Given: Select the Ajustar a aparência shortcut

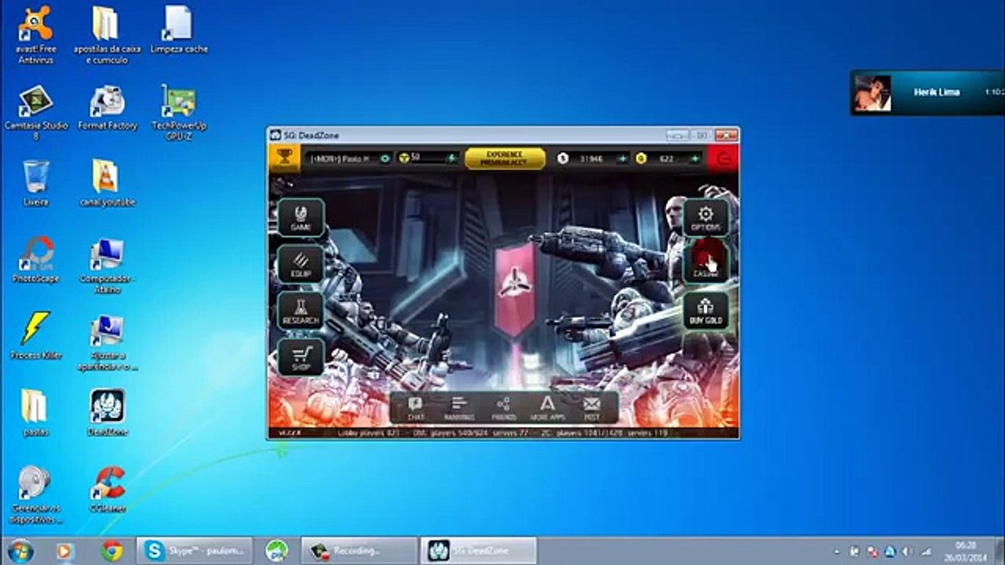Looking at the screenshot, I should pos(107,342).
